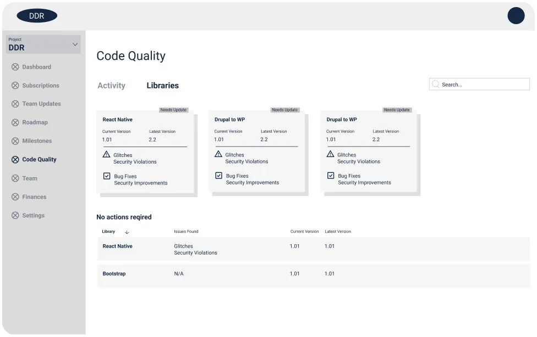Viewport: 537px width, 337px height.
Task: Sort table by Library column arrow
Action: 127,232
